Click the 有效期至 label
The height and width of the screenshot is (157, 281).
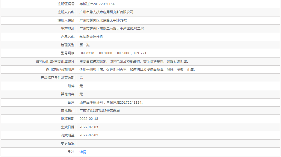(68, 135)
